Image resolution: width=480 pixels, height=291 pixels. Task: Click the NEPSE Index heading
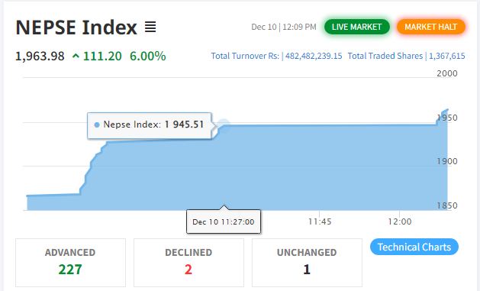(76, 27)
